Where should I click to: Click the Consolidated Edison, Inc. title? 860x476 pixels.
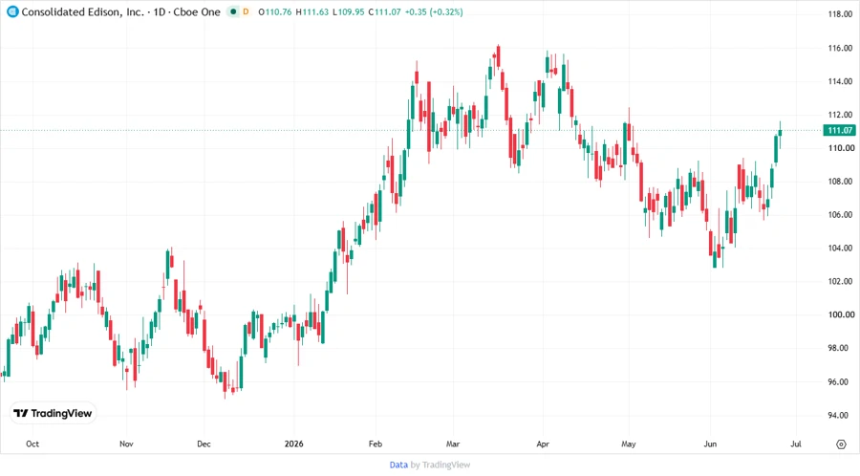[x=82, y=12]
